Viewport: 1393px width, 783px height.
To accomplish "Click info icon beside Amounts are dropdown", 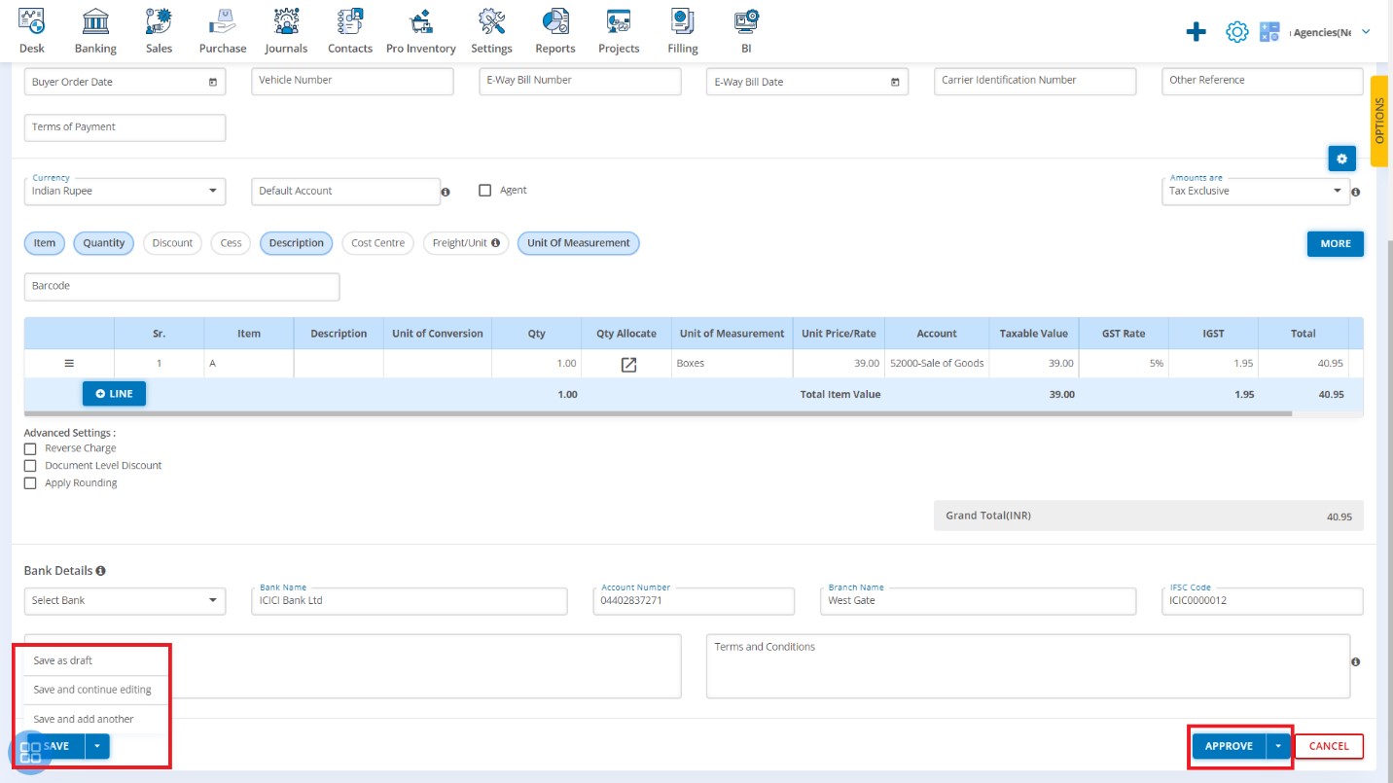I will (x=1356, y=193).
